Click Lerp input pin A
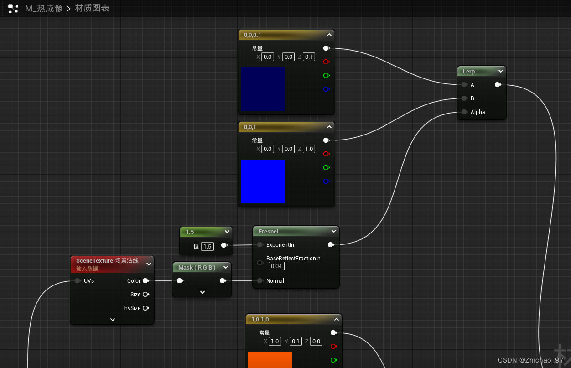 pos(464,84)
